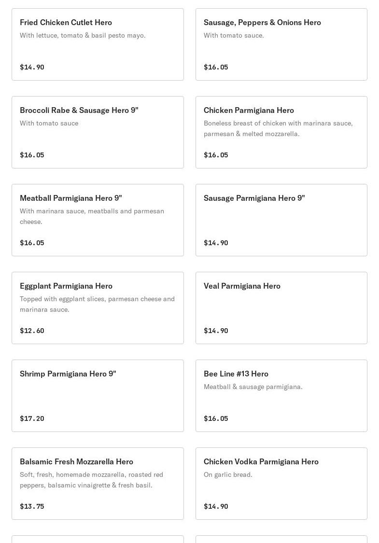The width and height of the screenshot is (379, 543).
Task: Click the $12.60 Eggplant Parmigiana price
Action: tap(32, 331)
